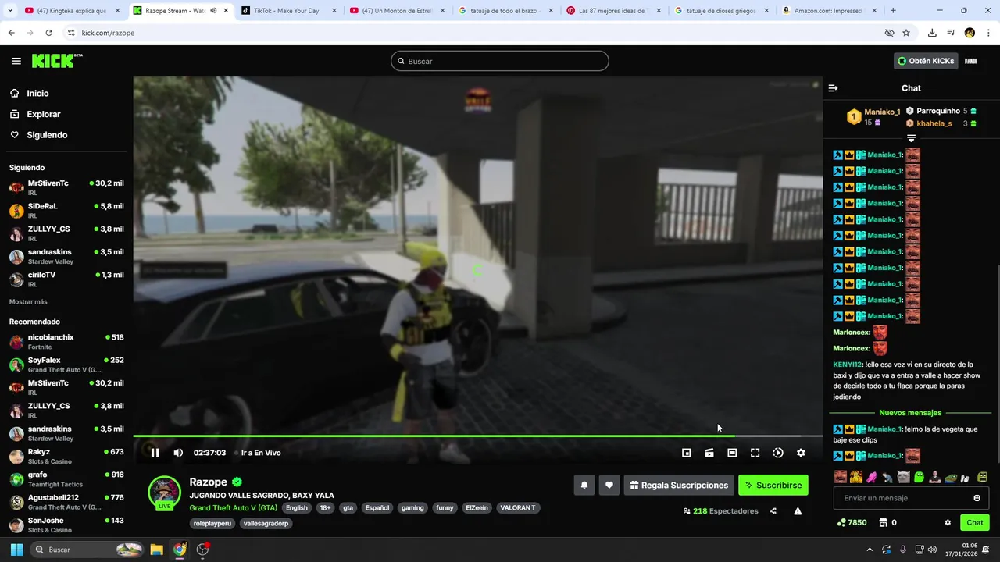
Task: Follow Razope with the heart button
Action: pos(609,485)
